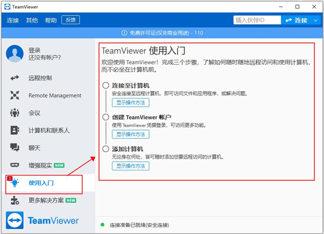Click the getting started lightbulb icon
The image size is (324, 234).
15,183
